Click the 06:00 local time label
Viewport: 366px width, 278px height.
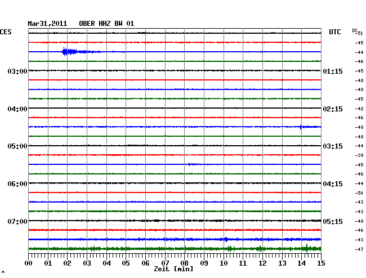pos(17,184)
